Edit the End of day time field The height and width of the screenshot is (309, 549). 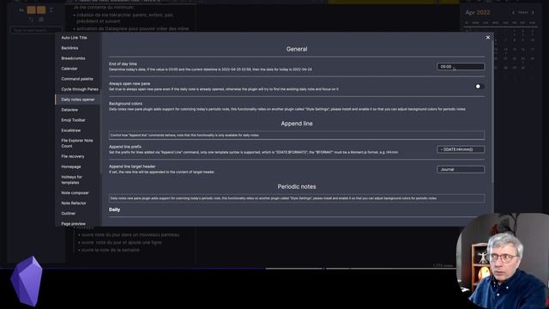pyautogui.click(x=461, y=67)
